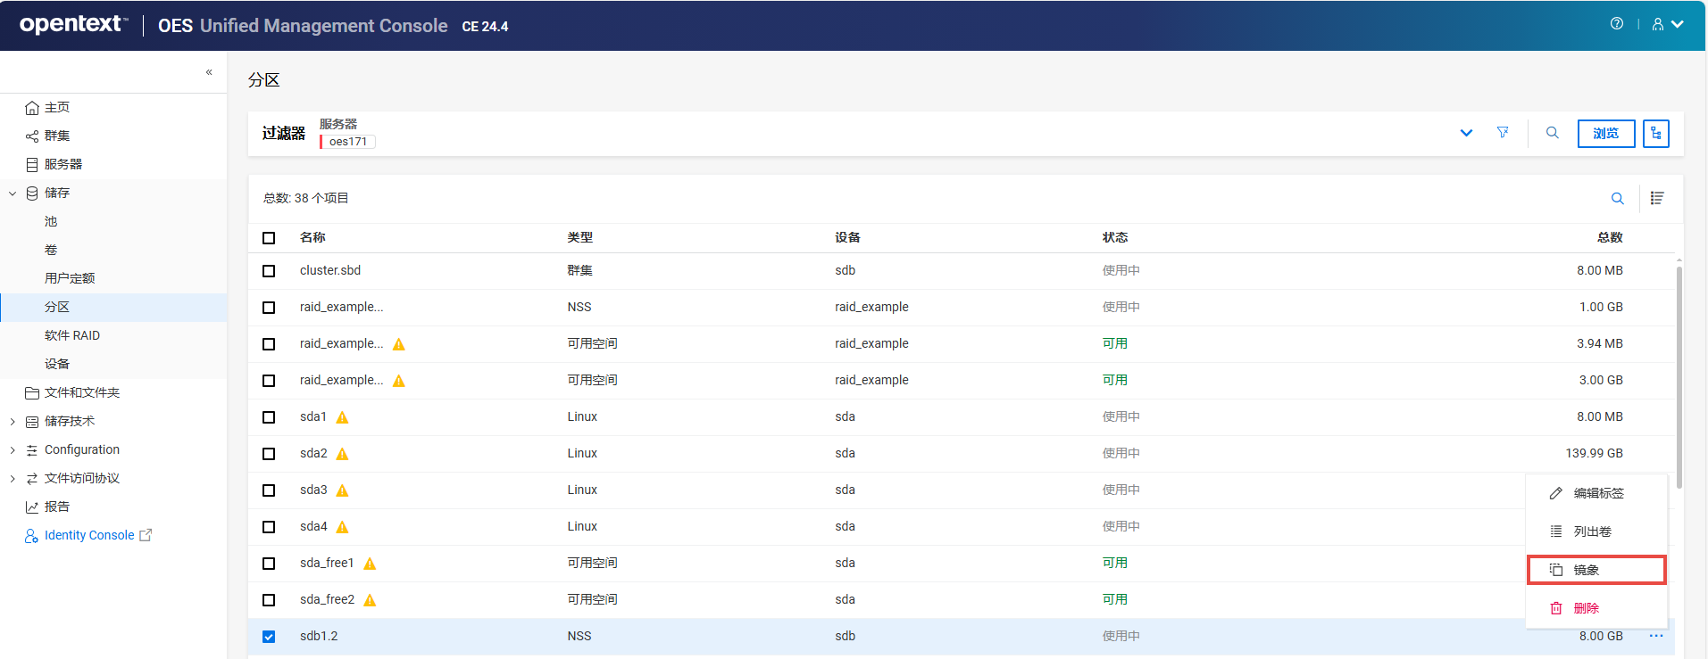Image resolution: width=1708 pixels, height=659 pixels.
Task: Expand the Configuration sidebar section
Action: tap(12, 449)
